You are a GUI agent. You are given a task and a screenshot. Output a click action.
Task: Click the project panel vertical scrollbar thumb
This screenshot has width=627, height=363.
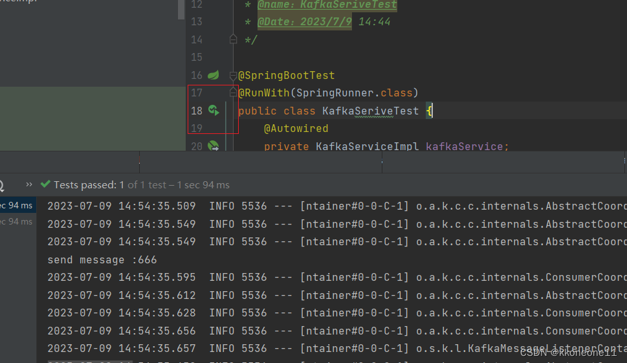[x=181, y=10]
